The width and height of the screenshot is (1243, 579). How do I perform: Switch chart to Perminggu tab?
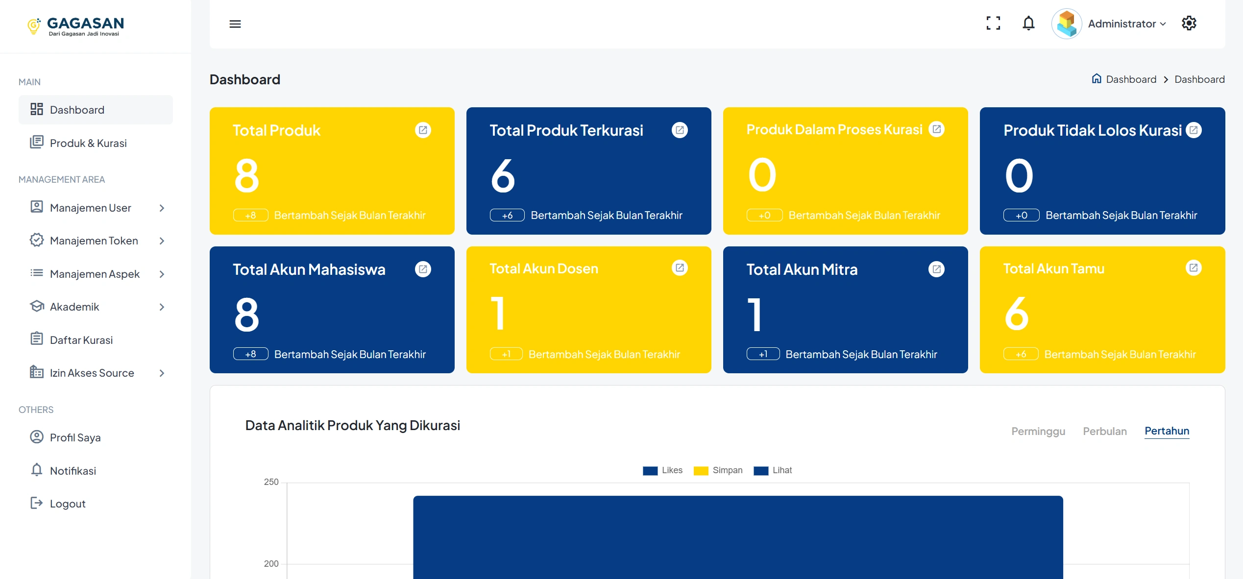click(1038, 431)
